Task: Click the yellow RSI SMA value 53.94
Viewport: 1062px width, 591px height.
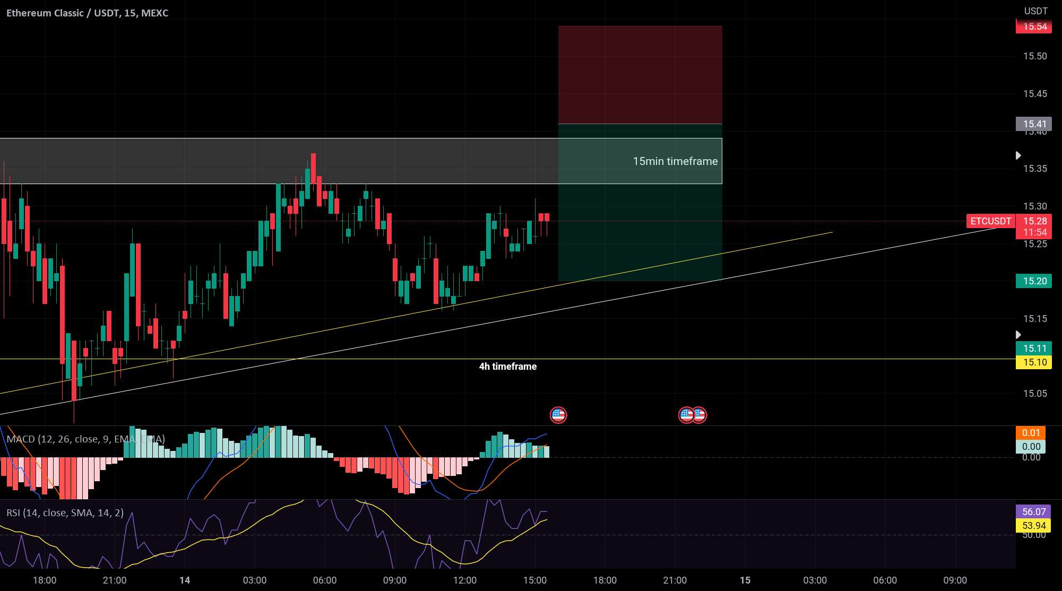Action: click(1034, 526)
